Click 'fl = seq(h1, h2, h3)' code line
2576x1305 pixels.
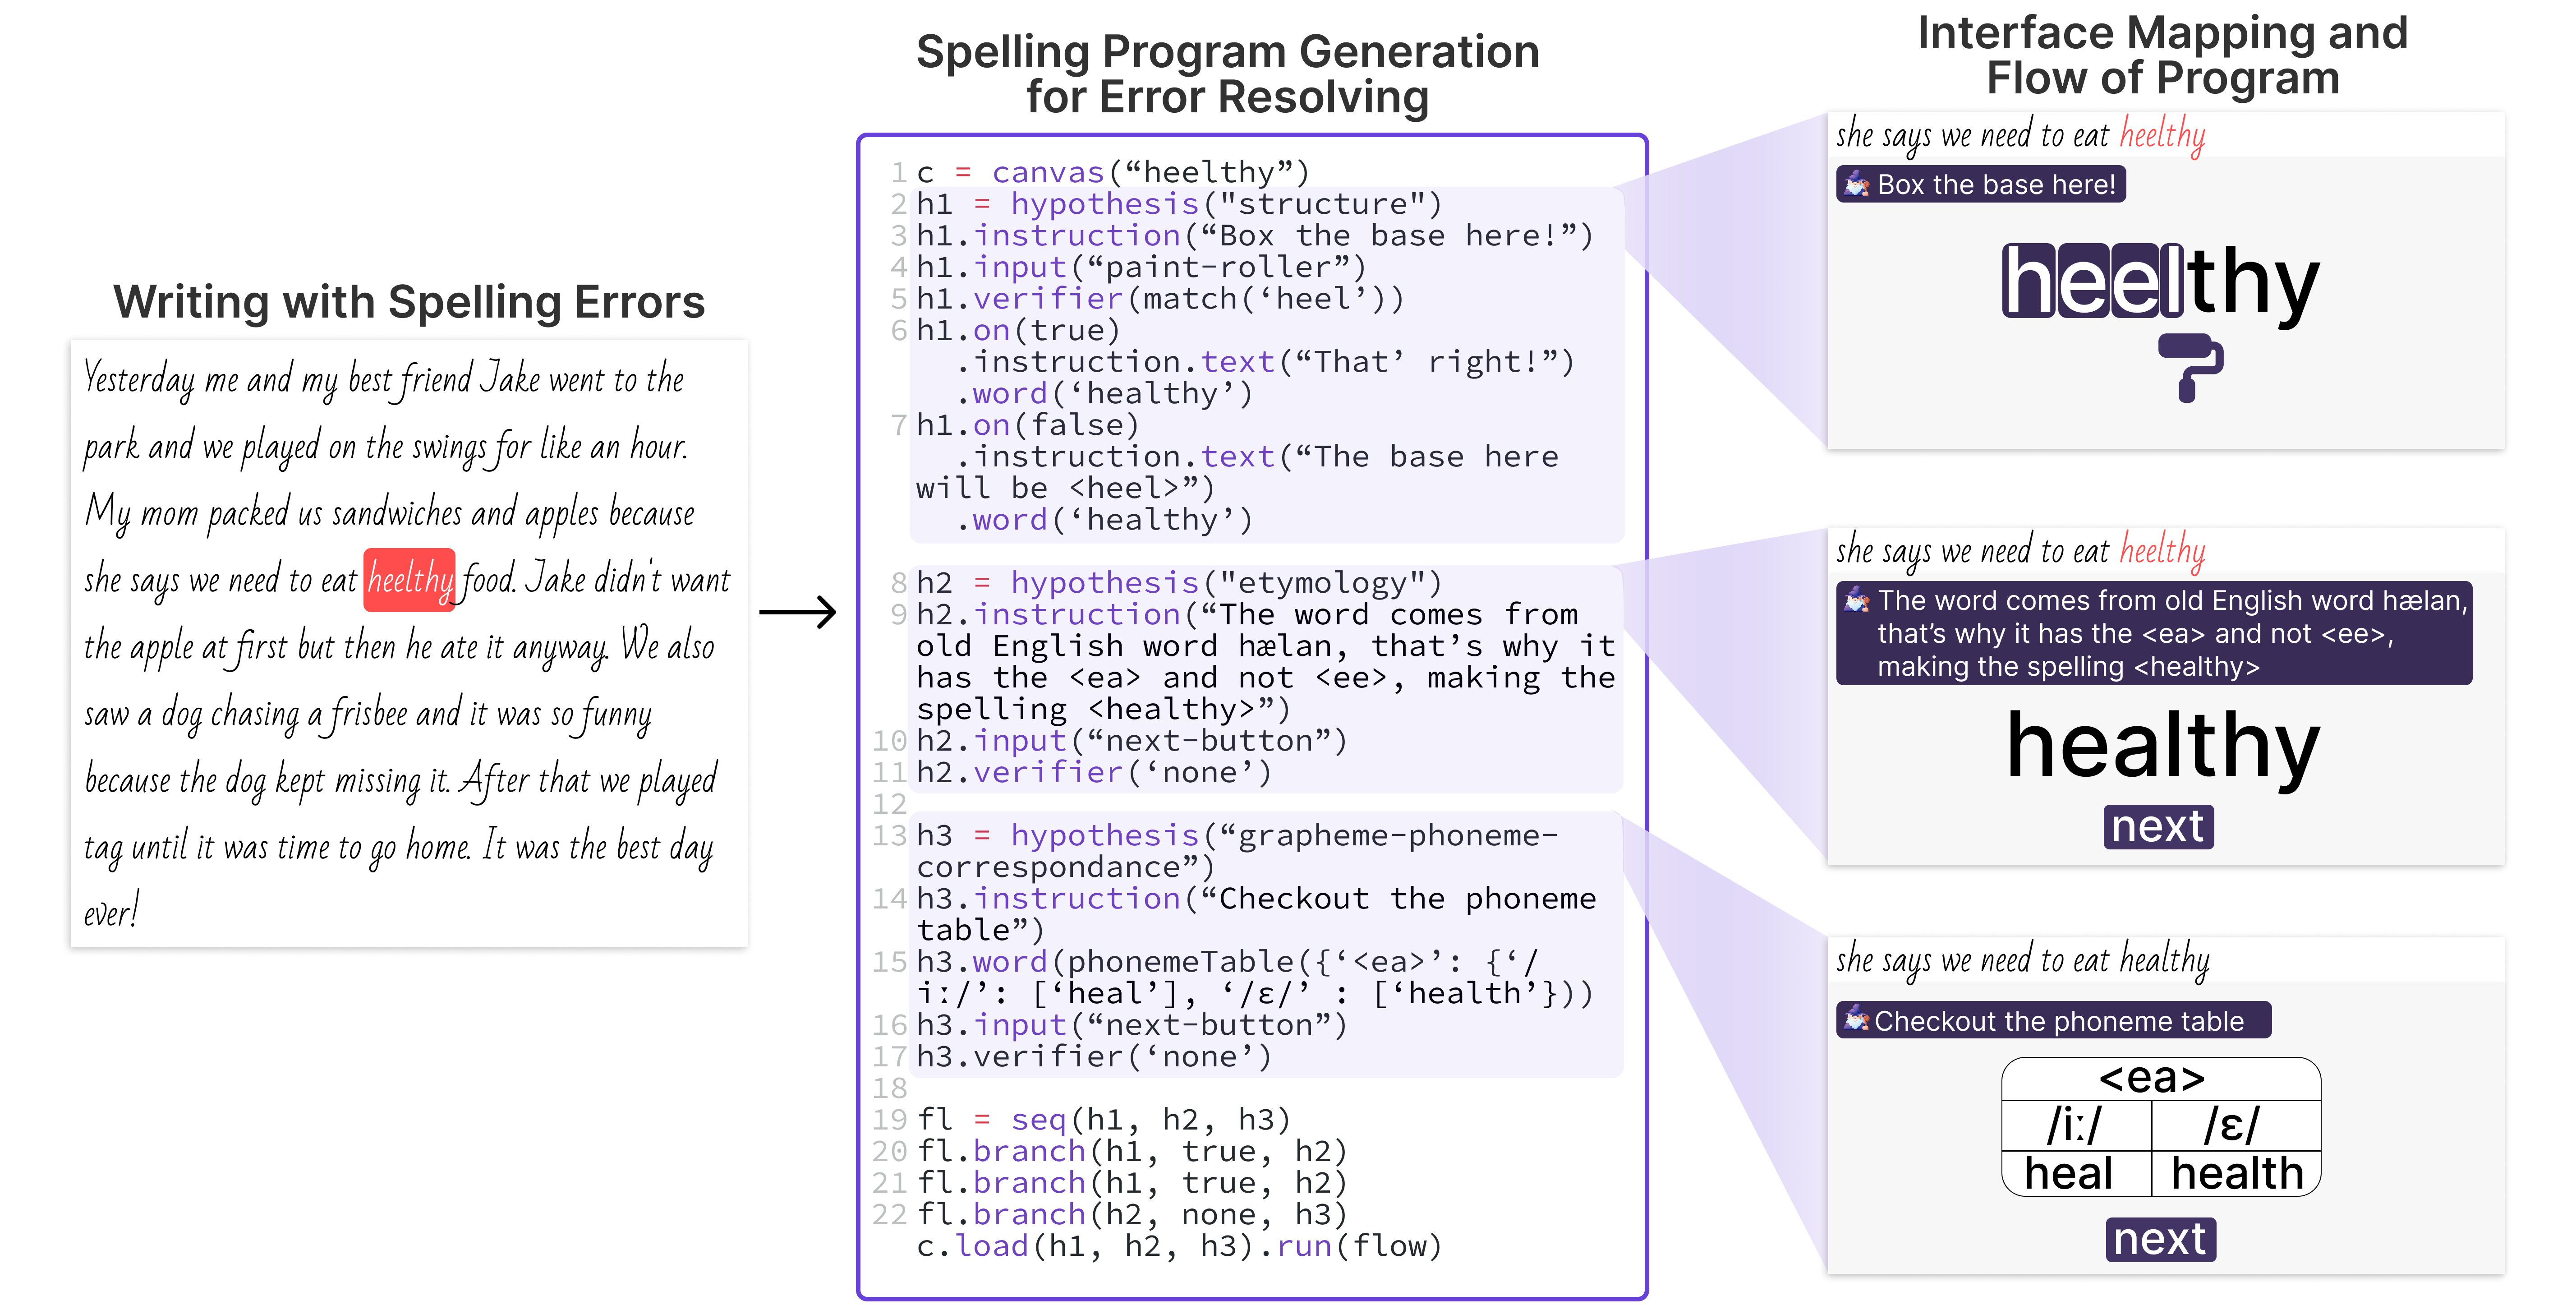[x=1104, y=1119]
